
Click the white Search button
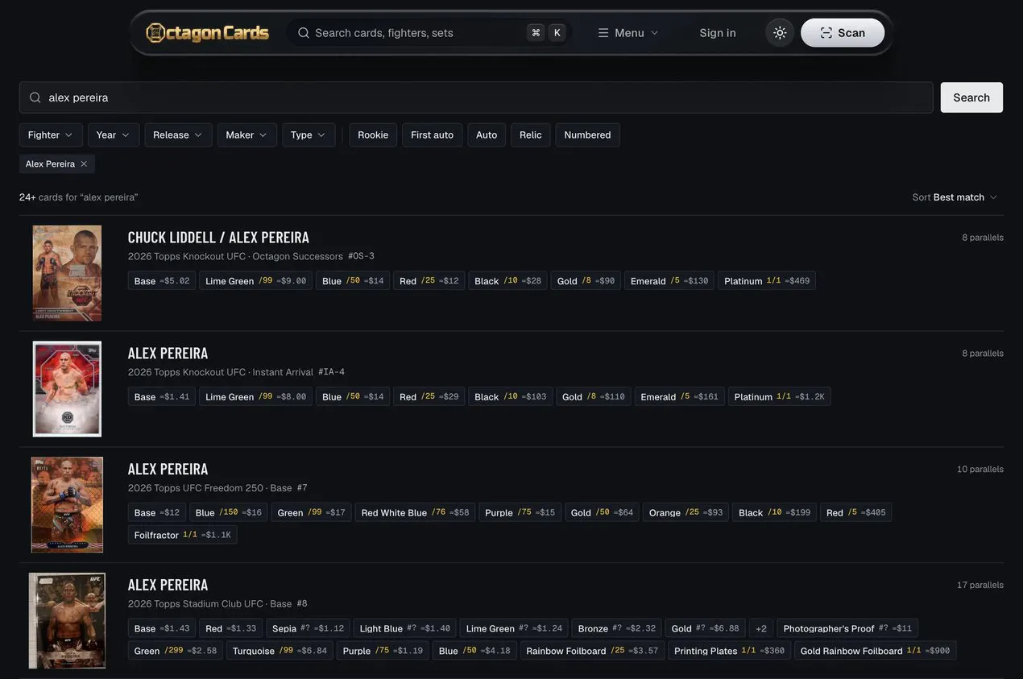coord(971,97)
